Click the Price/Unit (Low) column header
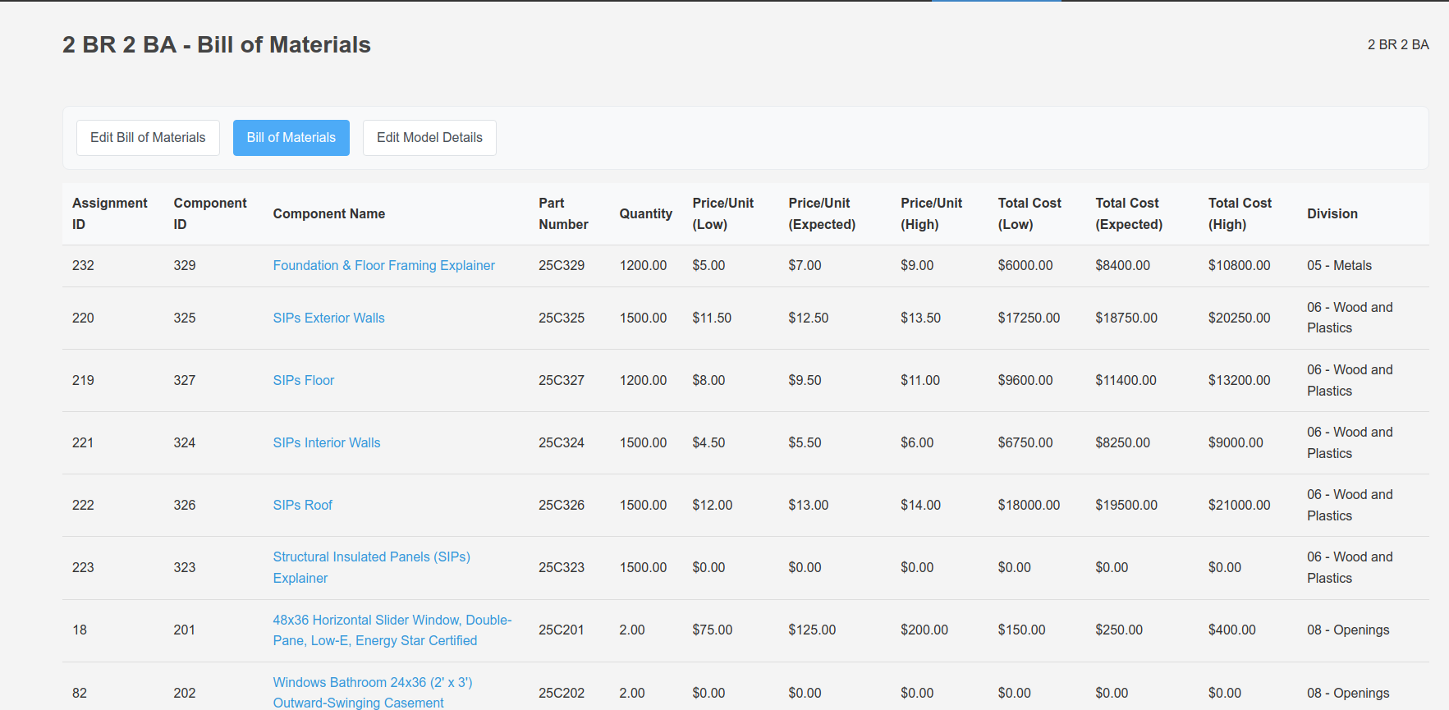Viewport: 1449px width, 710px height. click(723, 214)
